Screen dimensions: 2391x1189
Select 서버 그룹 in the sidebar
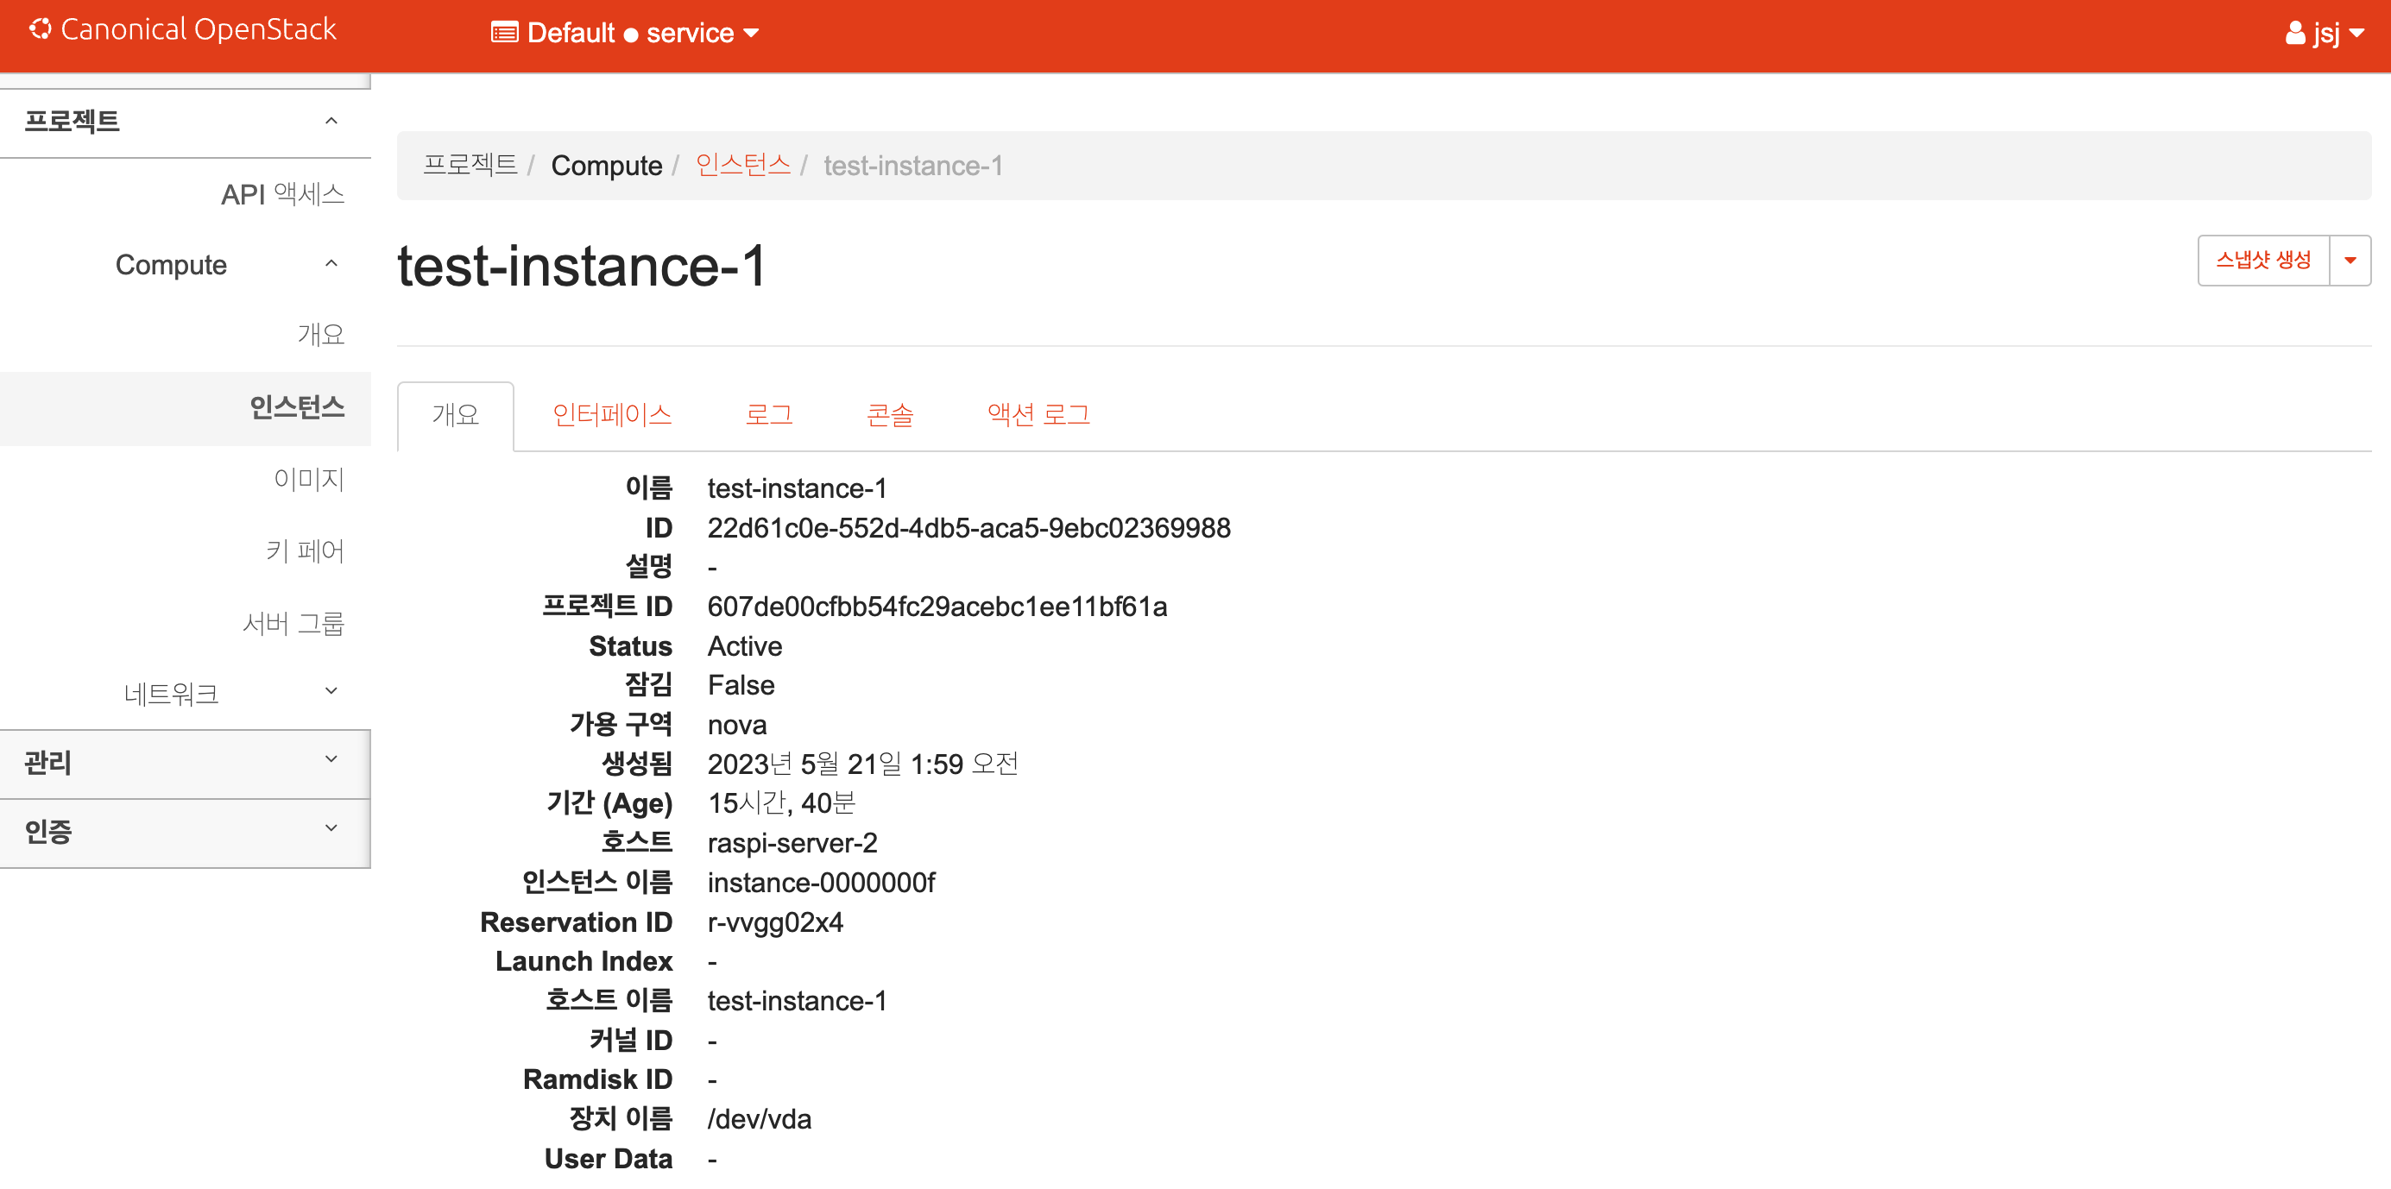293,623
